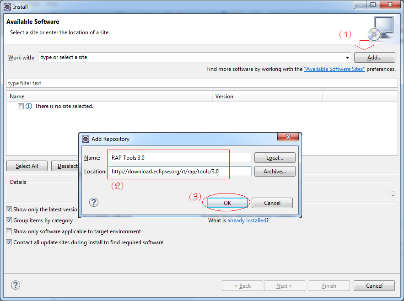Check the 'There is no site selected' checkbox
Screen dimensions: 404x301
click(x=21, y=106)
